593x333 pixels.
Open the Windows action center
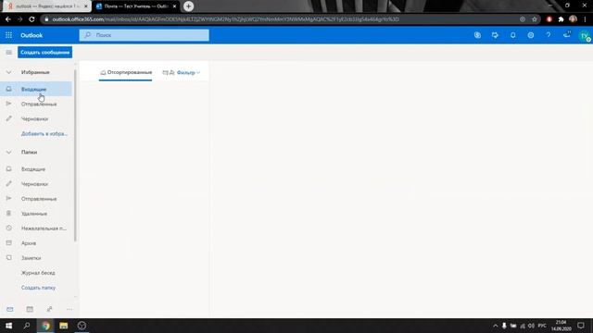point(581,326)
